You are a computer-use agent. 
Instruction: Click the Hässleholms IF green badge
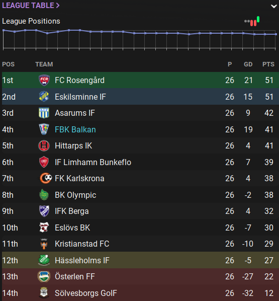click(44, 260)
